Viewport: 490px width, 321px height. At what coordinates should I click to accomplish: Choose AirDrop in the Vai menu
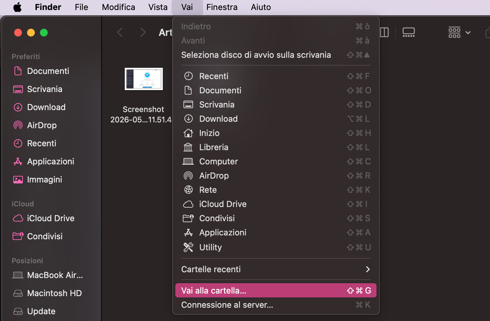pyautogui.click(x=276, y=176)
